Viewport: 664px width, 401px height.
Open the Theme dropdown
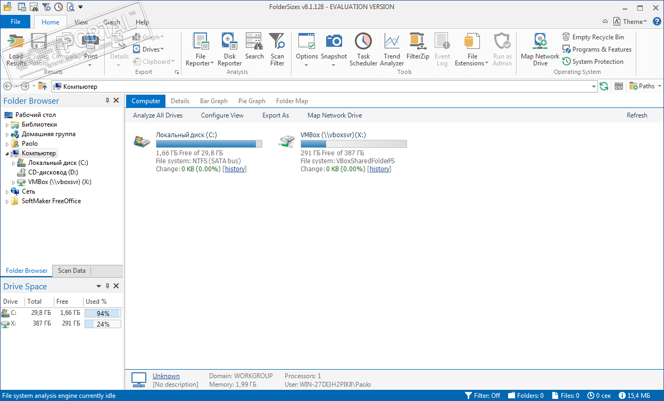(630, 21)
